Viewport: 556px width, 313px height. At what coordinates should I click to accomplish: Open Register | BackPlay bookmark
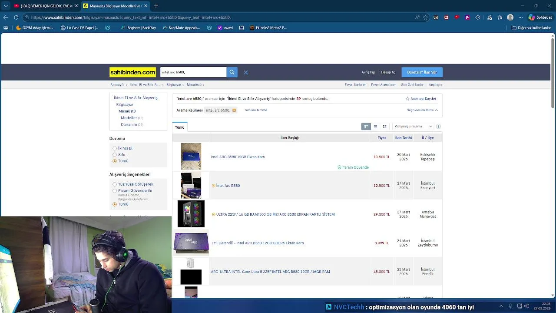point(138,28)
